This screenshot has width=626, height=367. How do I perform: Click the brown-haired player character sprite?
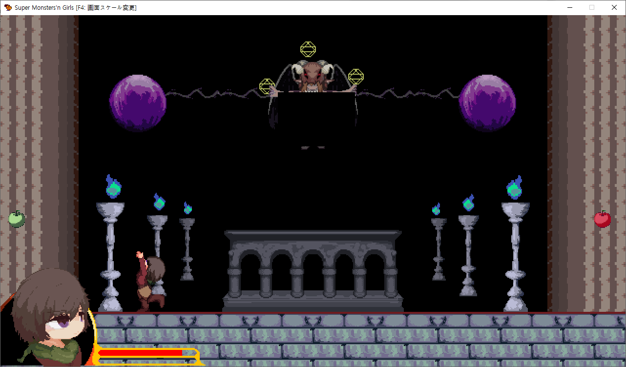pyautogui.click(x=150, y=282)
